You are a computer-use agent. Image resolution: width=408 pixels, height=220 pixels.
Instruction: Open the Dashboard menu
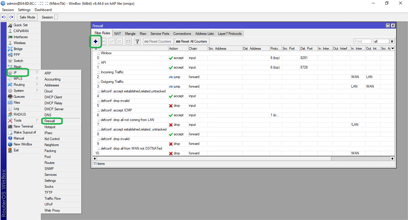point(43,10)
